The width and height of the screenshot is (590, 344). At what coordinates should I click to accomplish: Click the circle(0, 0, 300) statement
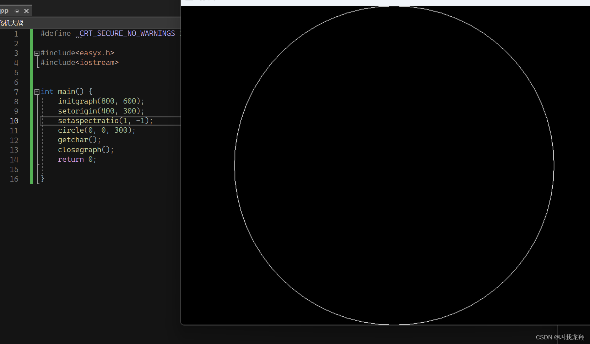pyautogui.click(x=97, y=130)
